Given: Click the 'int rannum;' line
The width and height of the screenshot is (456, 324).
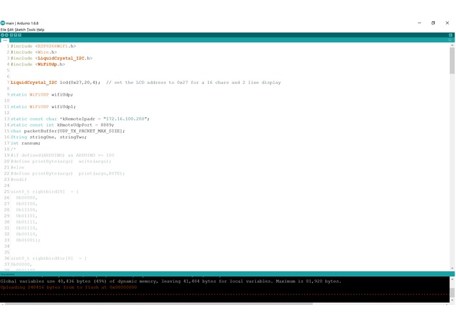Looking at the screenshot, I should (x=26, y=143).
